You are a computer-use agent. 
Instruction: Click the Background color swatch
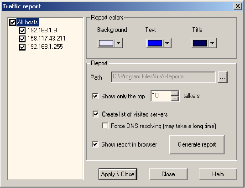tap(106, 43)
